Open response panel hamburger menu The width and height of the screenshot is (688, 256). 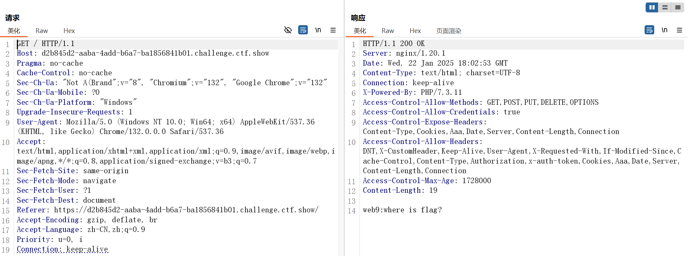click(679, 30)
